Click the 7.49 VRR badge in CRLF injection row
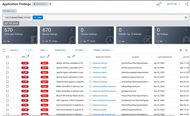 tap(25, 100)
